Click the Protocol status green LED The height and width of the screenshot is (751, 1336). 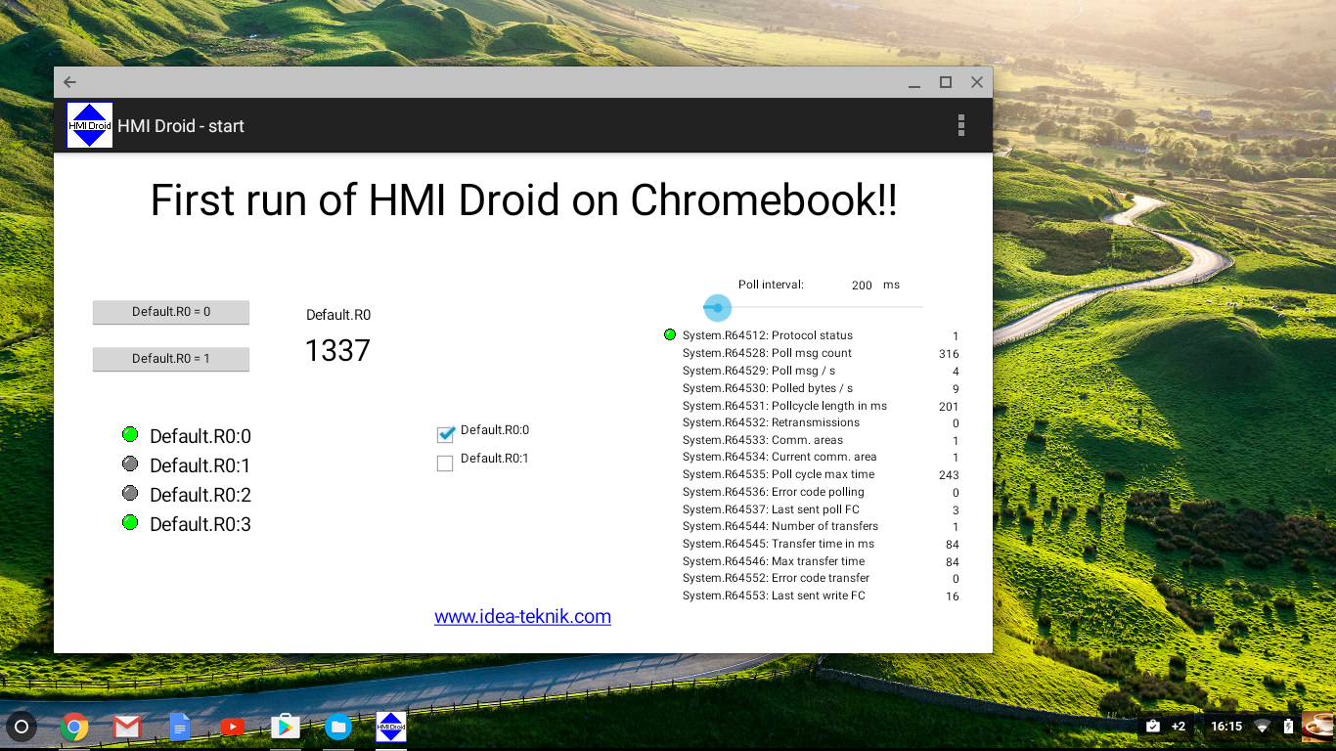coord(670,334)
